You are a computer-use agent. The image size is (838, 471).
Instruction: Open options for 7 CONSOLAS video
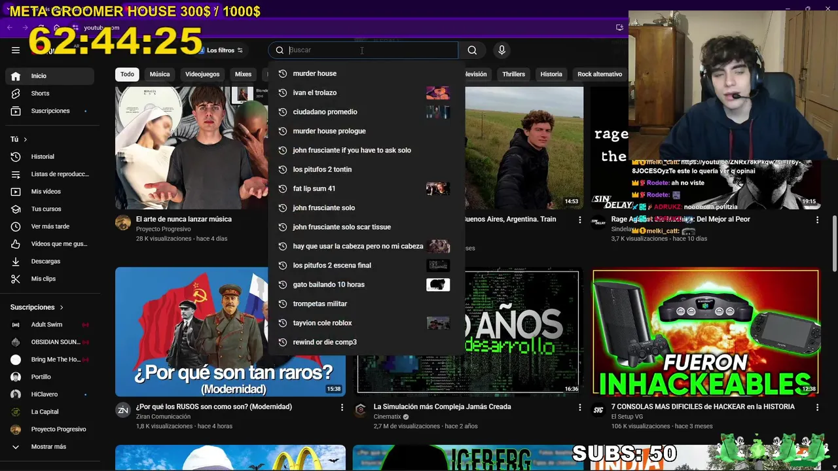pos(817,408)
